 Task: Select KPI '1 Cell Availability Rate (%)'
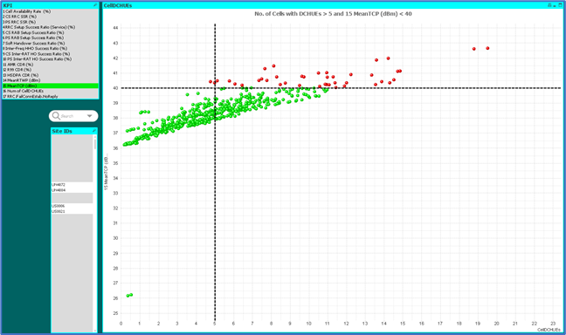pos(50,11)
